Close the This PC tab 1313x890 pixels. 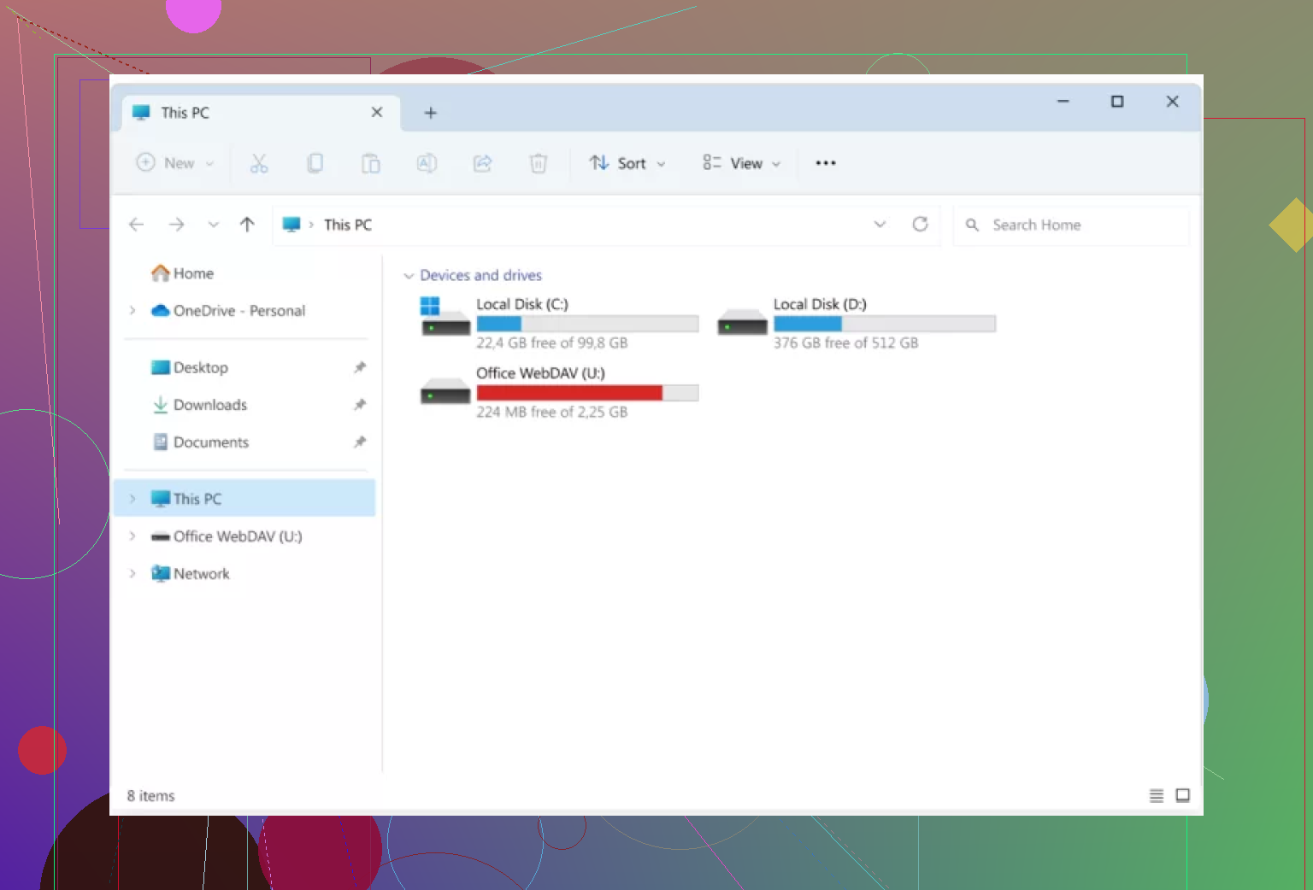tap(377, 112)
